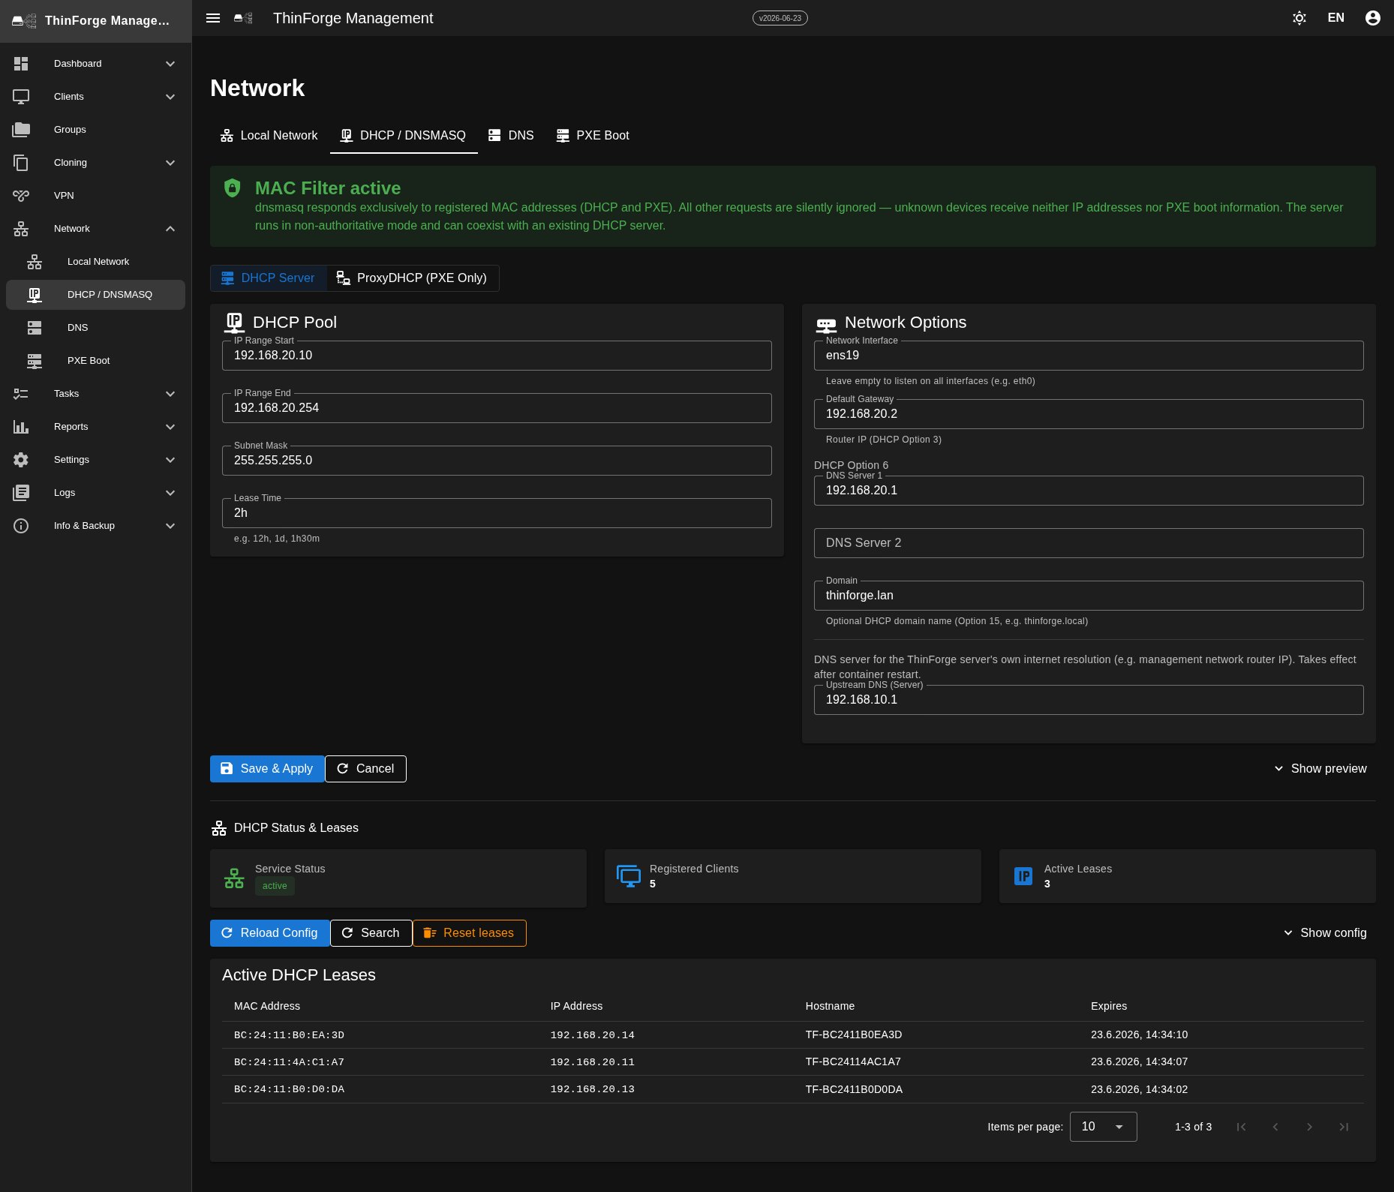Click Reset leases button
Screen dimensions: 1394x1192
pyautogui.click(x=469, y=933)
